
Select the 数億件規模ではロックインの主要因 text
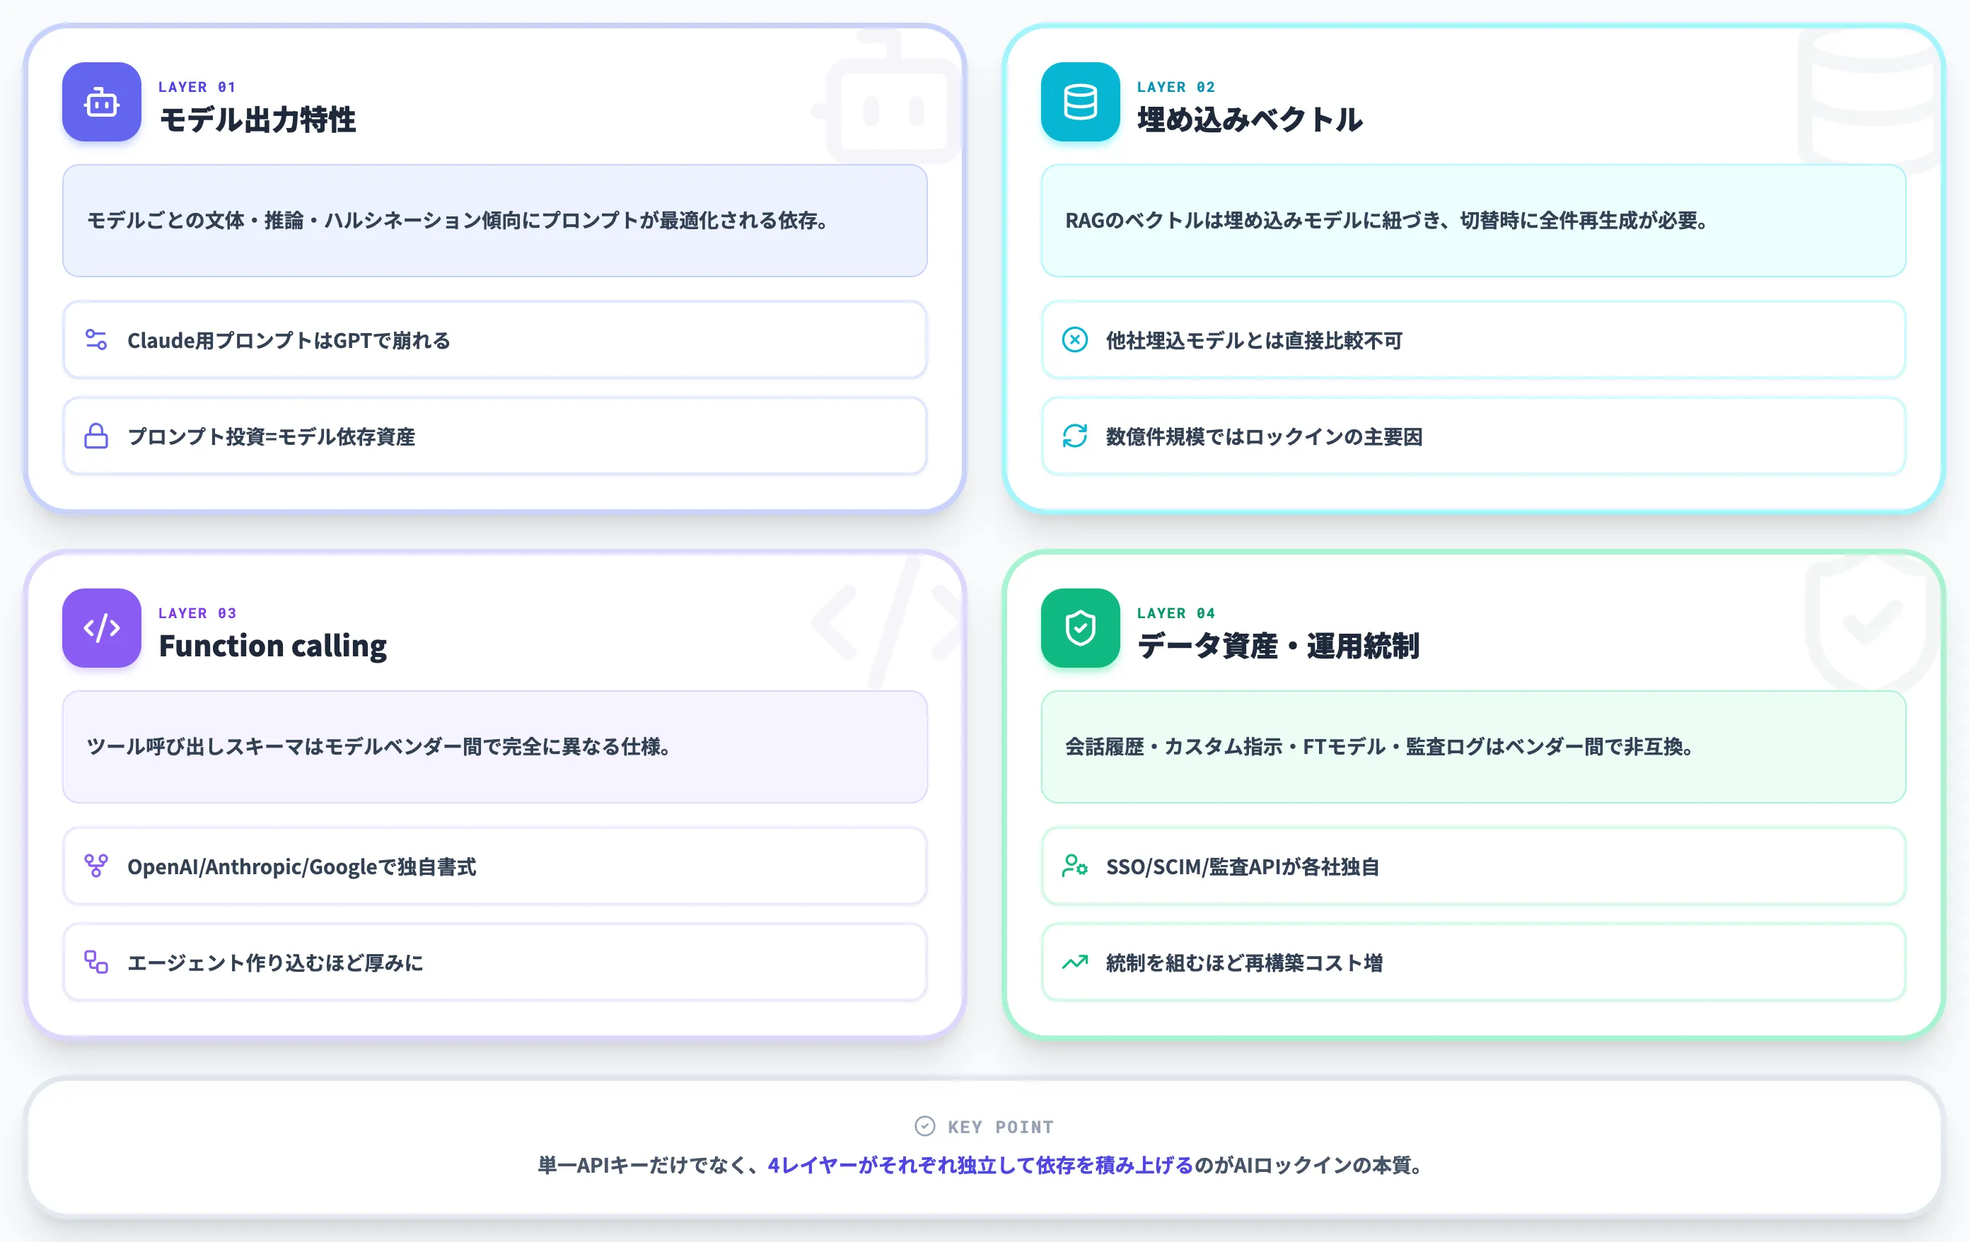coord(1263,436)
